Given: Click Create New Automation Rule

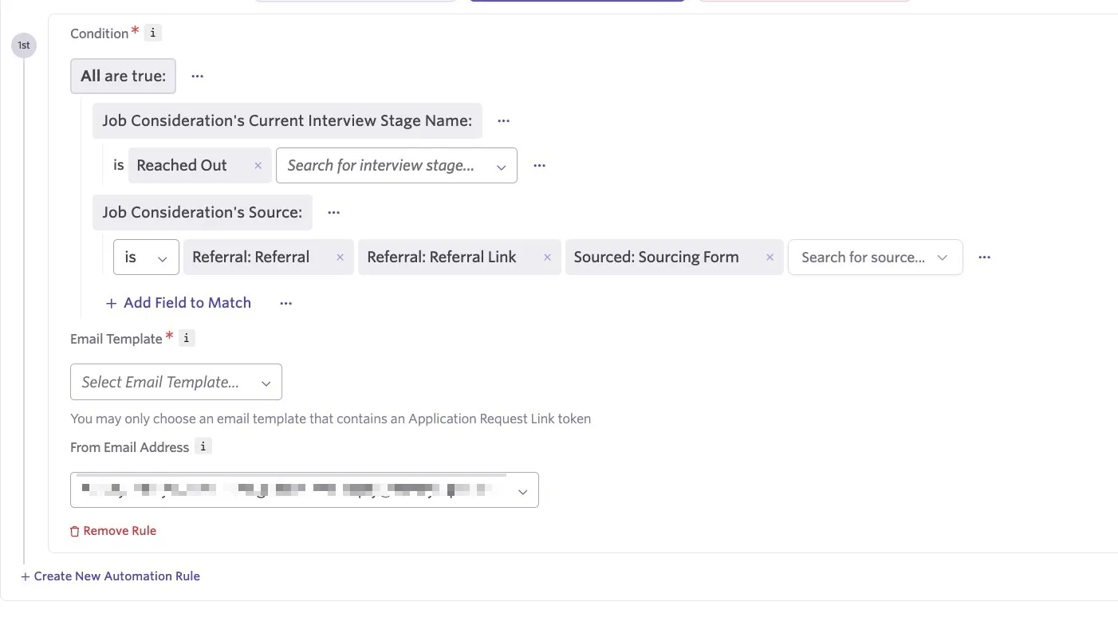Looking at the screenshot, I should 110,576.
